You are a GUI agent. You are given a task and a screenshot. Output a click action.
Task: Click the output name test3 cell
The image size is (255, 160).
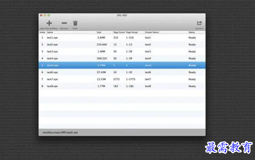pos(148,52)
